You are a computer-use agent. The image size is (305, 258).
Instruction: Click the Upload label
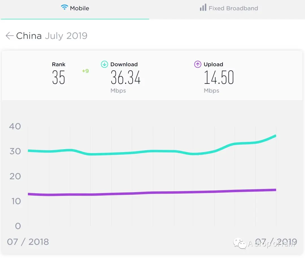tap(213, 64)
